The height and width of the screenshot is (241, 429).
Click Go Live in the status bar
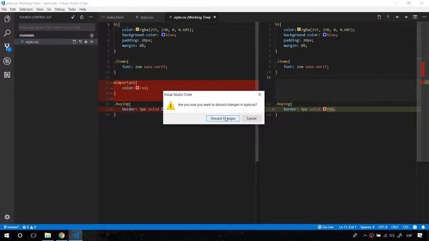[326, 227]
